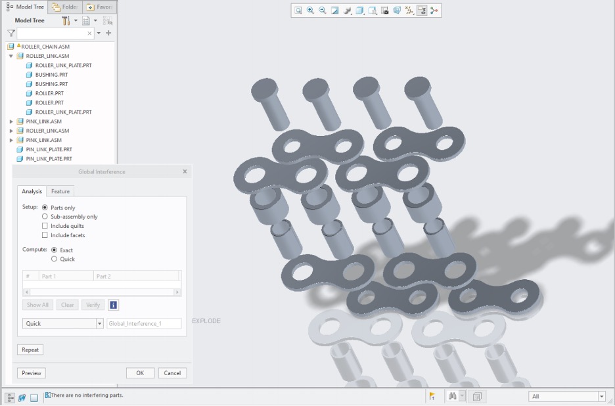Expand the first PINK_LINK.ASM tree node
615x406 pixels.
[x=11, y=122]
